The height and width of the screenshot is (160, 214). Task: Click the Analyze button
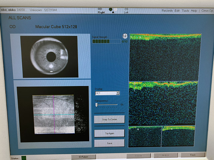[x=166, y=155]
